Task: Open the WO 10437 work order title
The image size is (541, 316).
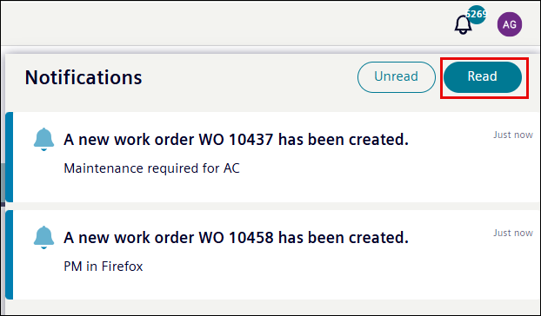Action: point(236,140)
